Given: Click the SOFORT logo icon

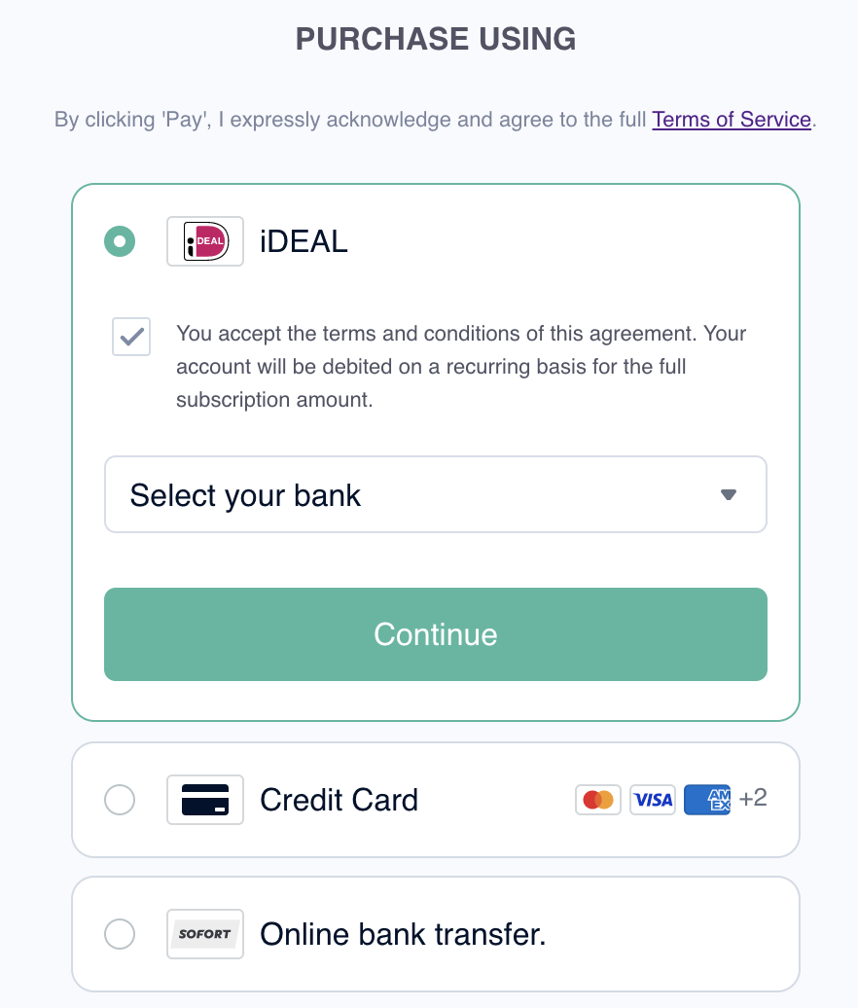Looking at the screenshot, I should (205, 933).
